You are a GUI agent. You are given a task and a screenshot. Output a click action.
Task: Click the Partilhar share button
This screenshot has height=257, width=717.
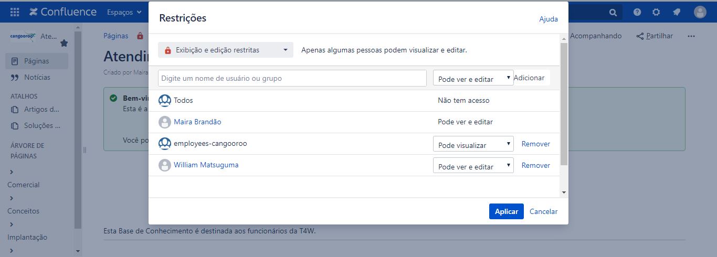pyautogui.click(x=655, y=36)
